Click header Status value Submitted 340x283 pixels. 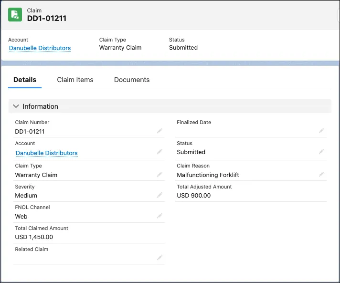(183, 47)
